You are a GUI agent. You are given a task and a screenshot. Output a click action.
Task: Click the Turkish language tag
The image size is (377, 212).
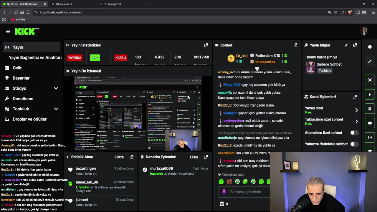click(x=325, y=71)
